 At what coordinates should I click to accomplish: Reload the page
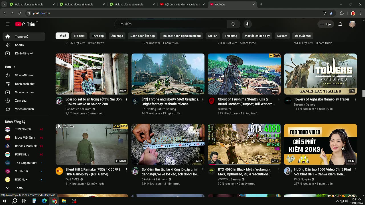pos(20,13)
